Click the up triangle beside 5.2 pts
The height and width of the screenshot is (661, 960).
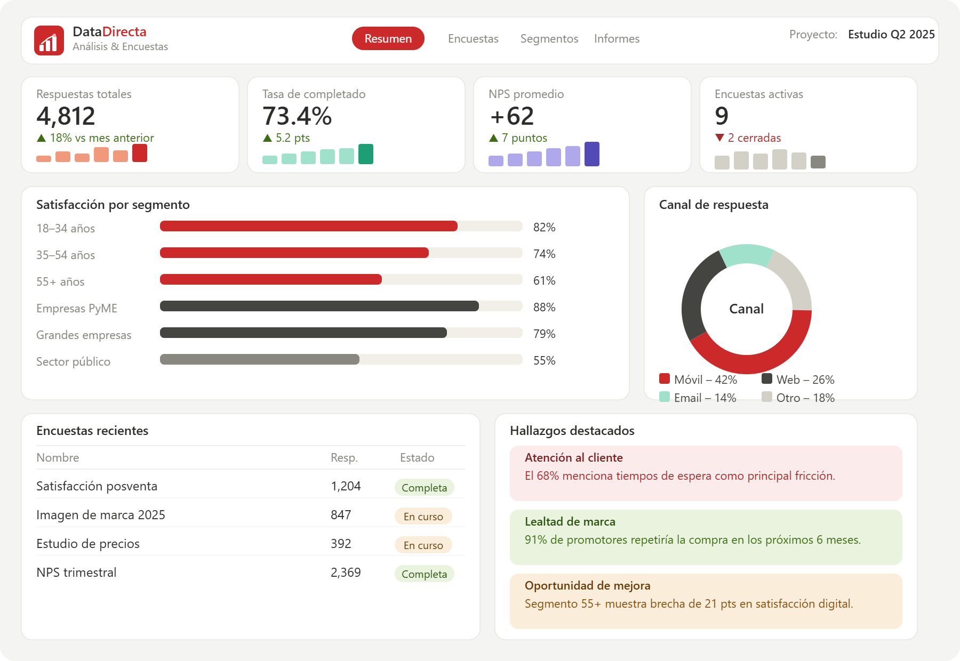tap(267, 138)
